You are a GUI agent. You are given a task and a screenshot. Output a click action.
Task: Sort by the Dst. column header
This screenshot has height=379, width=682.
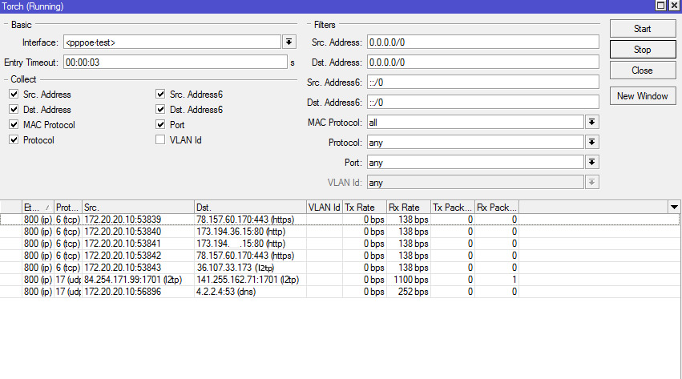[x=250, y=208]
